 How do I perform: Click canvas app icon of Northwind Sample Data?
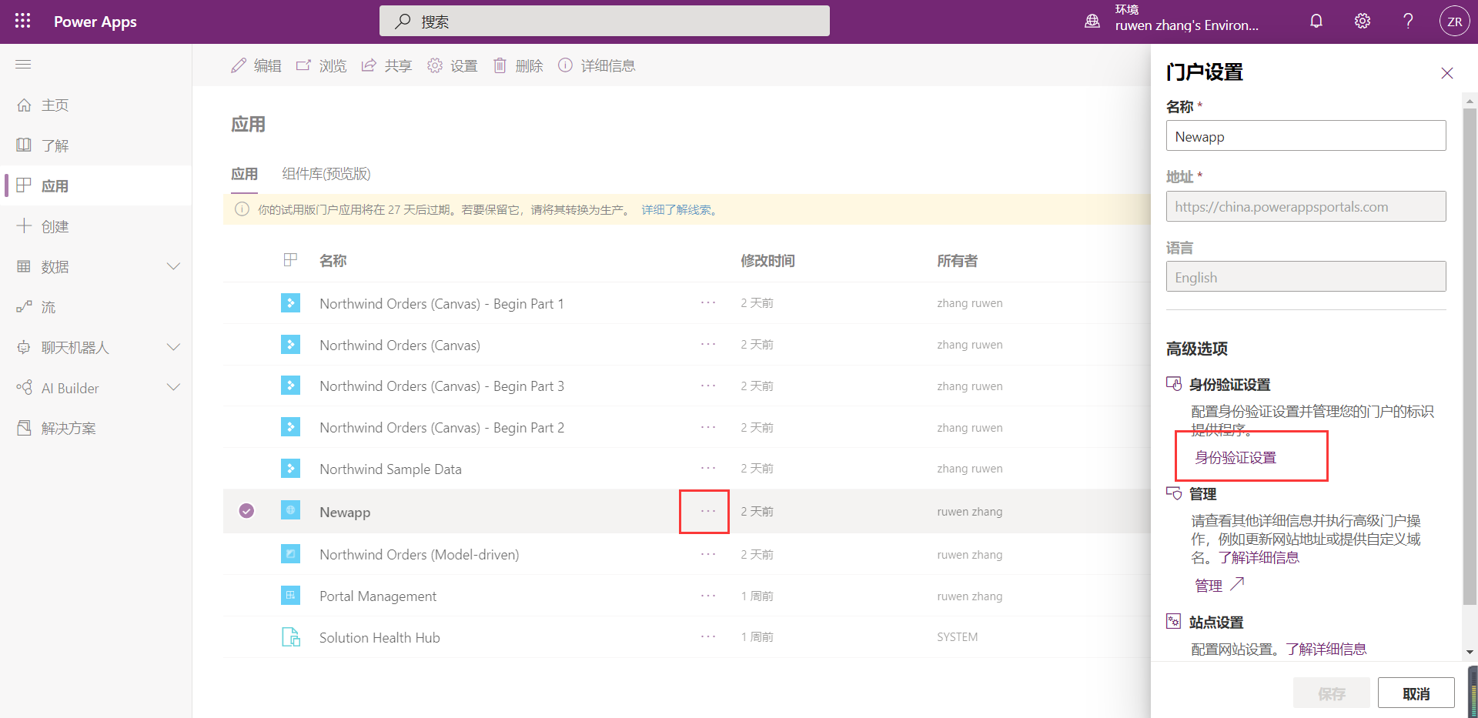tap(290, 468)
